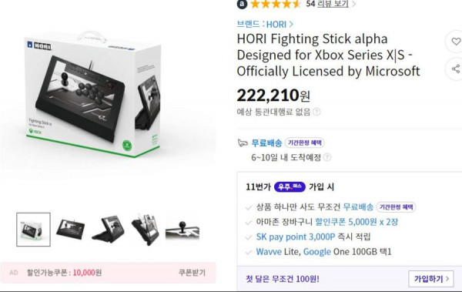Click the star rating icons

pos(275,4)
